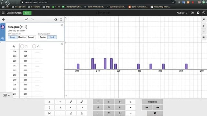Viewport: 207px width, 116px height.
Task: Click the multiply key
Action: coord(130,107)
